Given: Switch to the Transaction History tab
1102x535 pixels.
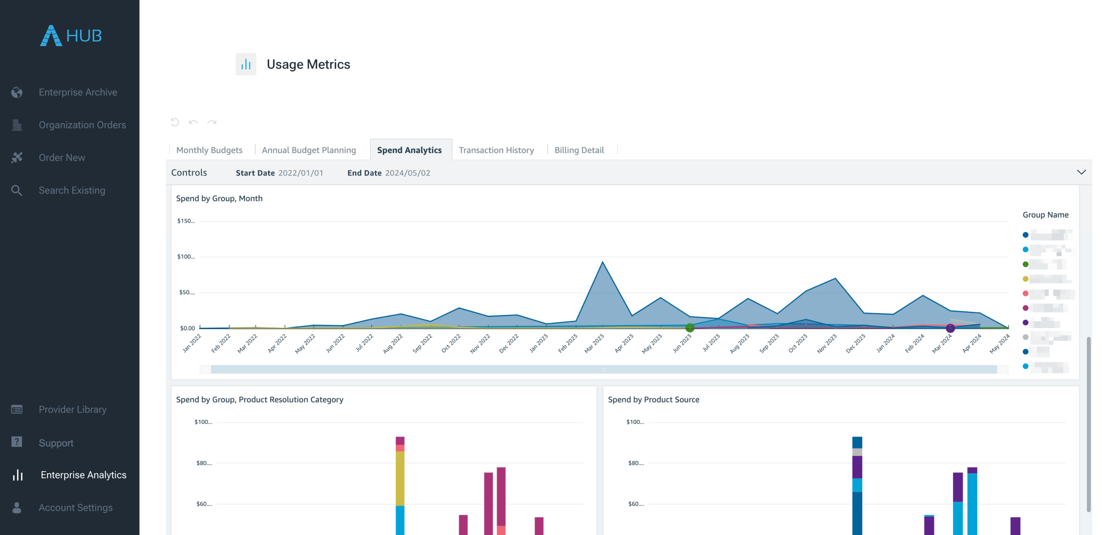Looking at the screenshot, I should pyautogui.click(x=496, y=150).
